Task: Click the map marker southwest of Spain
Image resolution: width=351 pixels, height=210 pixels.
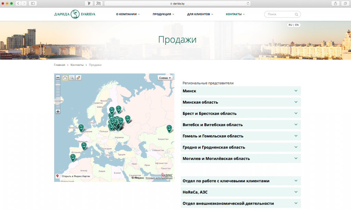Action: 73,157
